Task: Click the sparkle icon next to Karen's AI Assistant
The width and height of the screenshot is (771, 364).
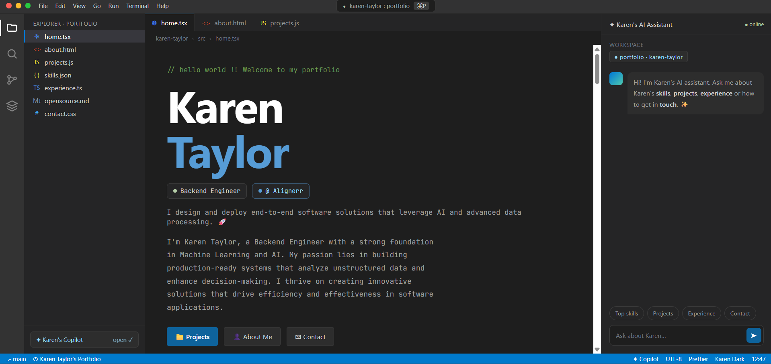Action: (612, 25)
